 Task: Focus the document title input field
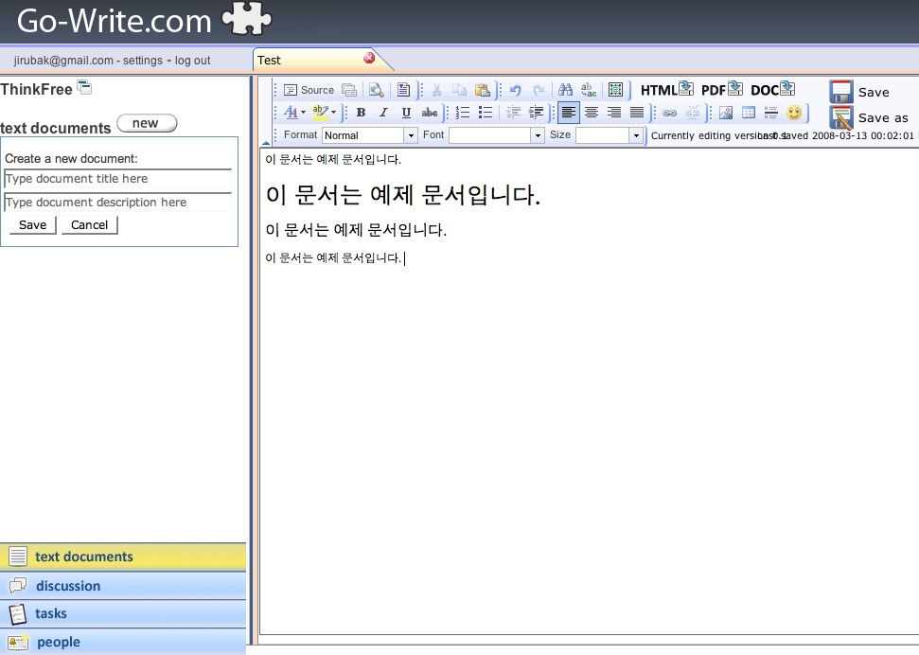[117, 179]
